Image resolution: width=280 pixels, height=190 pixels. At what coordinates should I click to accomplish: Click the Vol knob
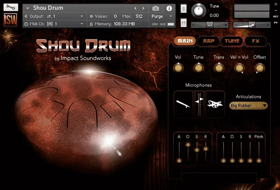[178, 68]
